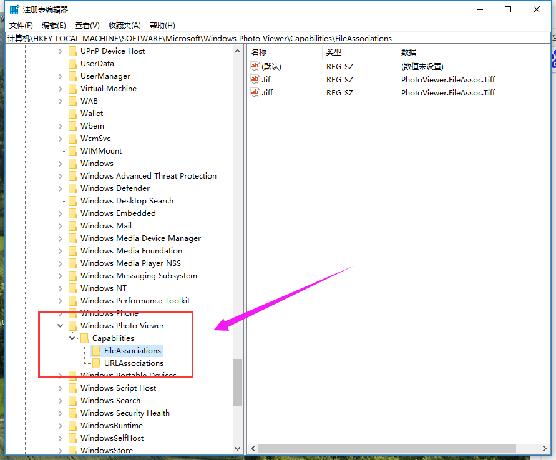Image resolution: width=556 pixels, height=460 pixels.
Task: Click the Registry Editor icon in title bar
Action: click(14, 9)
